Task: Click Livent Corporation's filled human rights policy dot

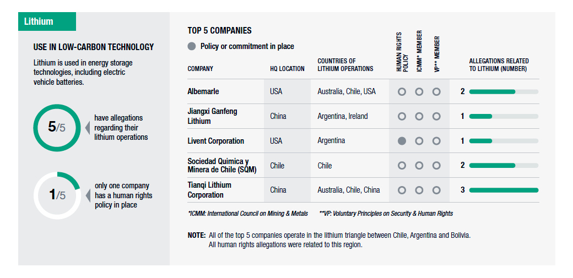Action: tap(402, 141)
